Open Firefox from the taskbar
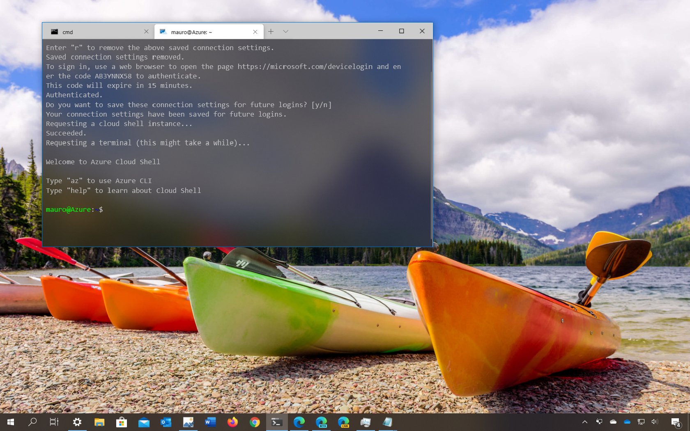Screen dimensions: 690x431 pos(232,422)
